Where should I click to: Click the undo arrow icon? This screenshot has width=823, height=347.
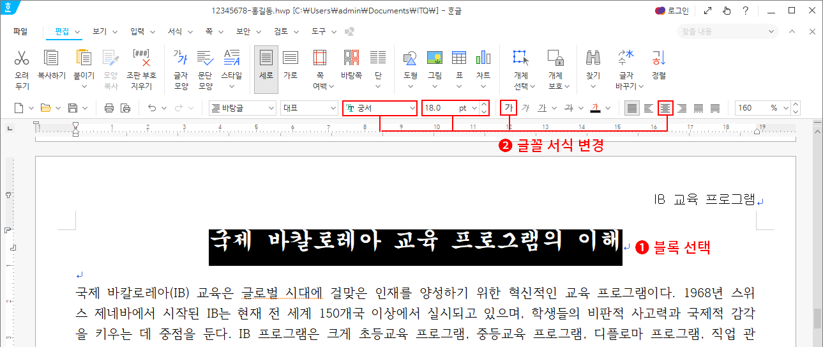(x=152, y=108)
